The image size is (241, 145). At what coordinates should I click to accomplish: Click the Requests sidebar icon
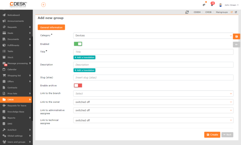[4, 27]
